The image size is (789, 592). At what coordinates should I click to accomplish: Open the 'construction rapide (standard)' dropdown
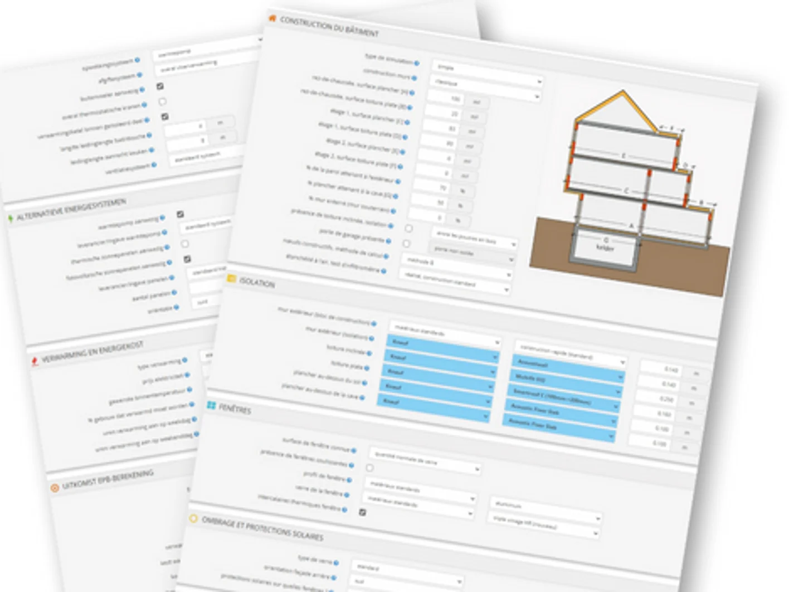(571, 355)
